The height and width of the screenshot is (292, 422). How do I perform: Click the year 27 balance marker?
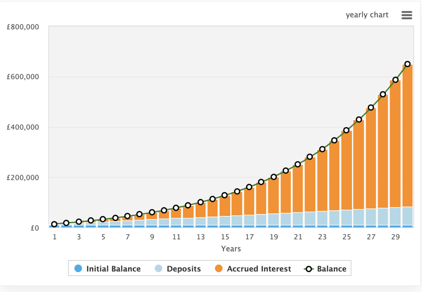tap(371, 108)
